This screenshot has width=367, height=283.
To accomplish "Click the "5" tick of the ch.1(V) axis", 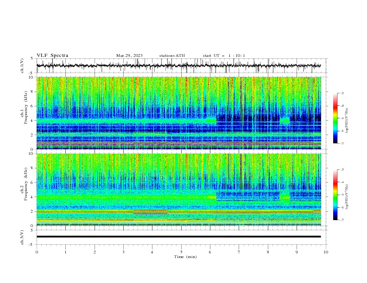I will click(32, 59).
